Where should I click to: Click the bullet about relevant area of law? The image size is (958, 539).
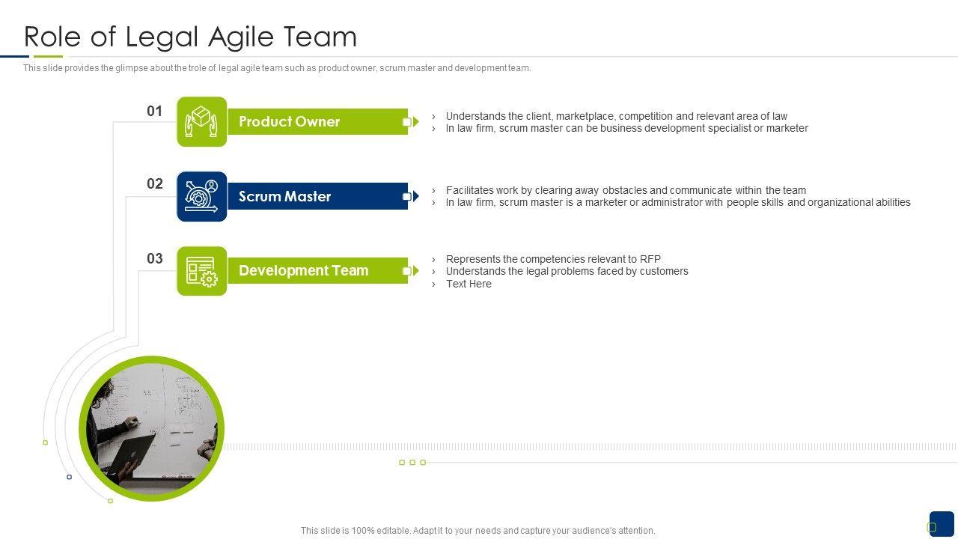(x=616, y=116)
